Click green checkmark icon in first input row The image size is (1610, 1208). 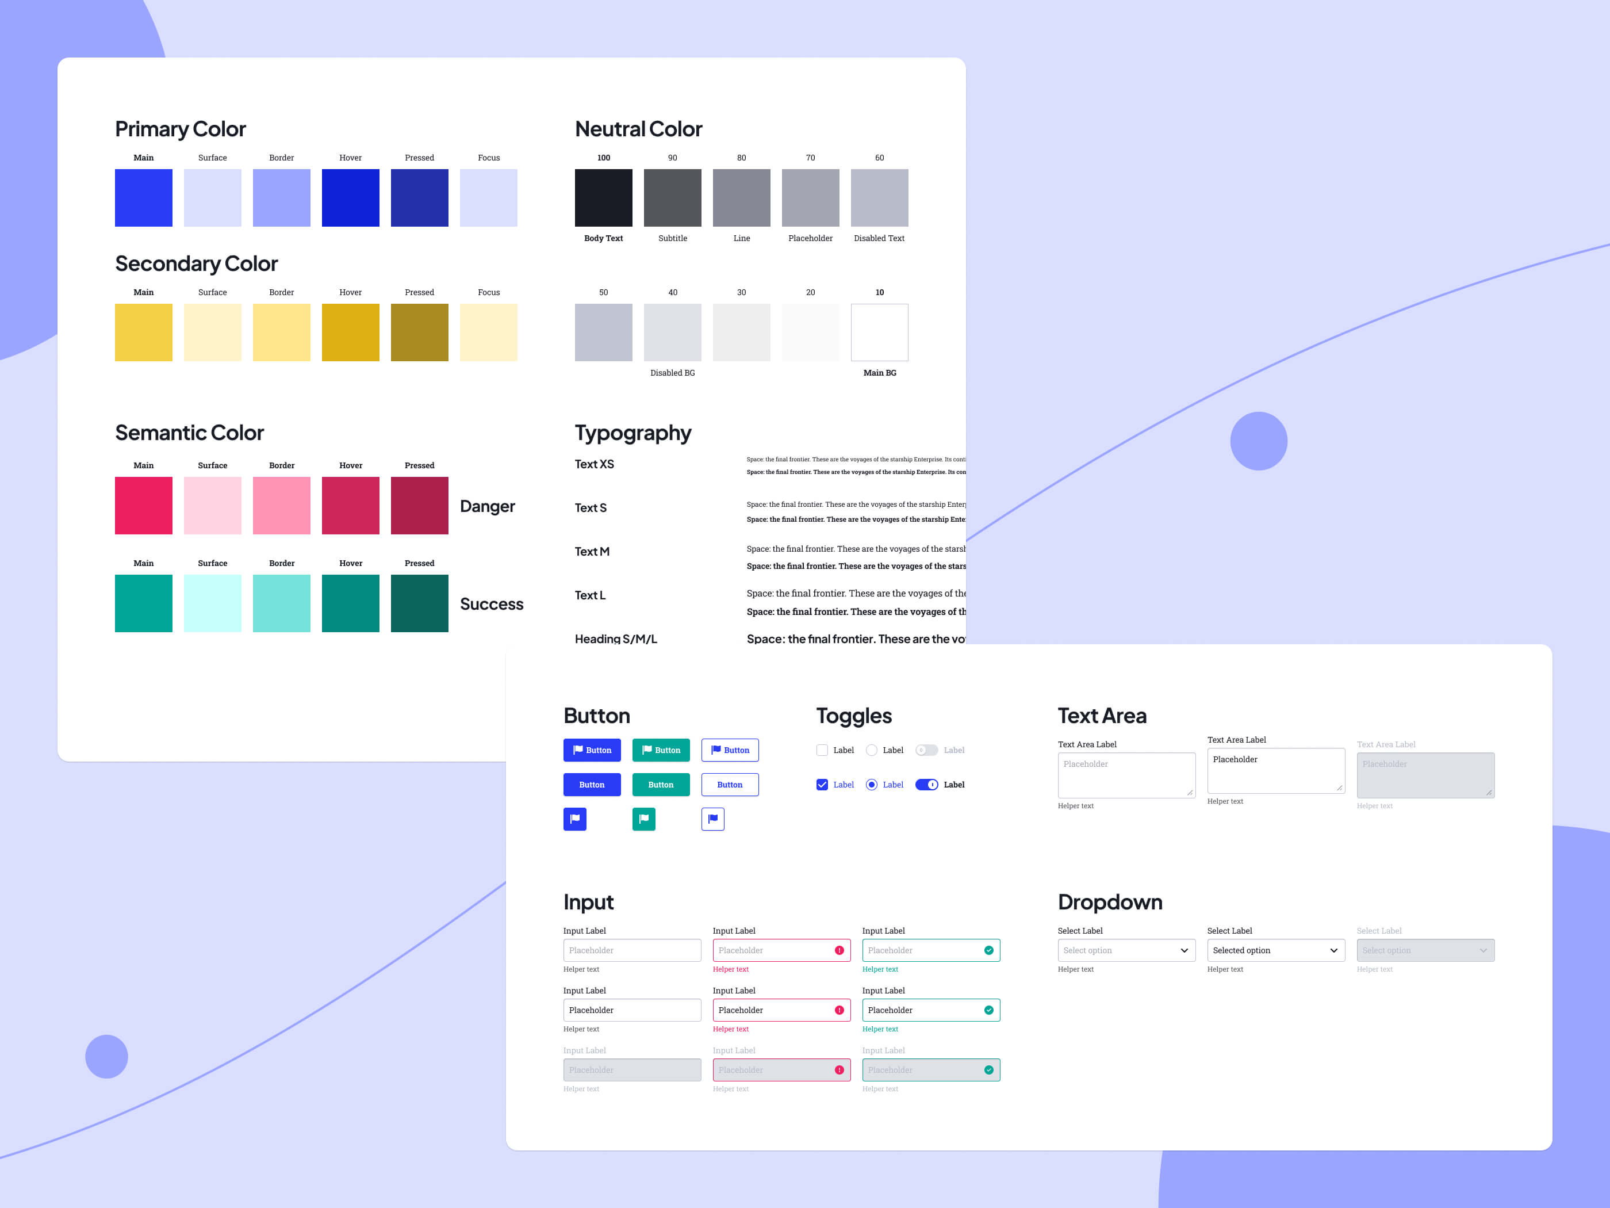click(x=988, y=950)
